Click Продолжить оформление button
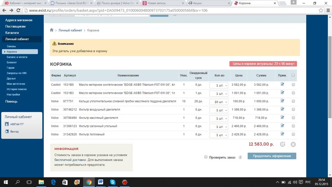The height and width of the screenshot is (187, 332). click(x=272, y=156)
